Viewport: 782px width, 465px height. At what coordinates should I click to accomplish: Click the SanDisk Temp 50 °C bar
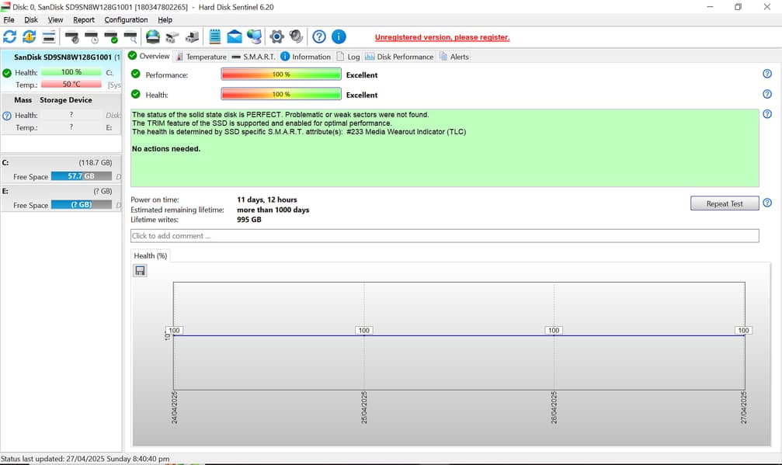tap(71, 85)
